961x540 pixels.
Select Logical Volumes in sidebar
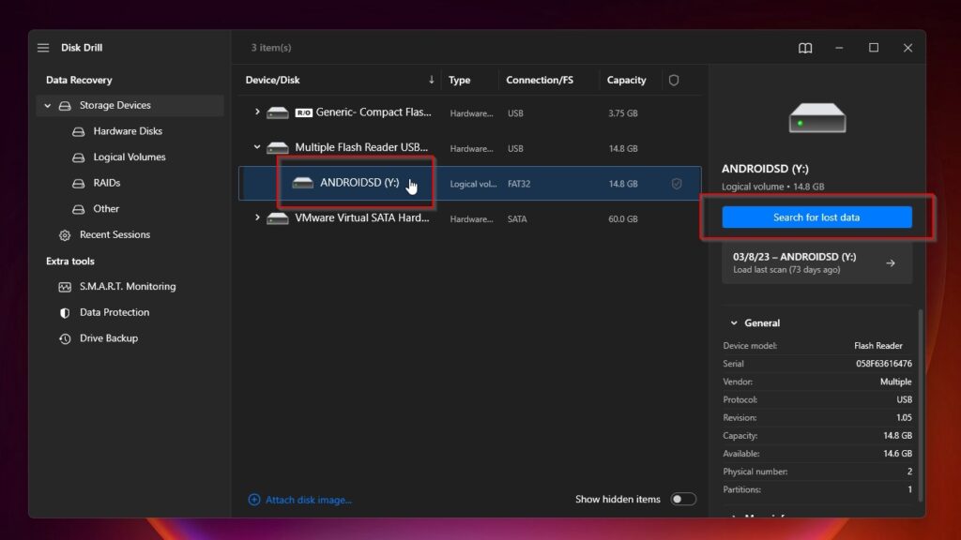(x=129, y=157)
